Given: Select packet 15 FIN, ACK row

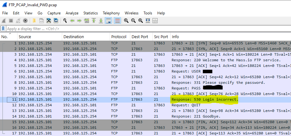Looking at the screenshot, I should [x=146, y=122].
